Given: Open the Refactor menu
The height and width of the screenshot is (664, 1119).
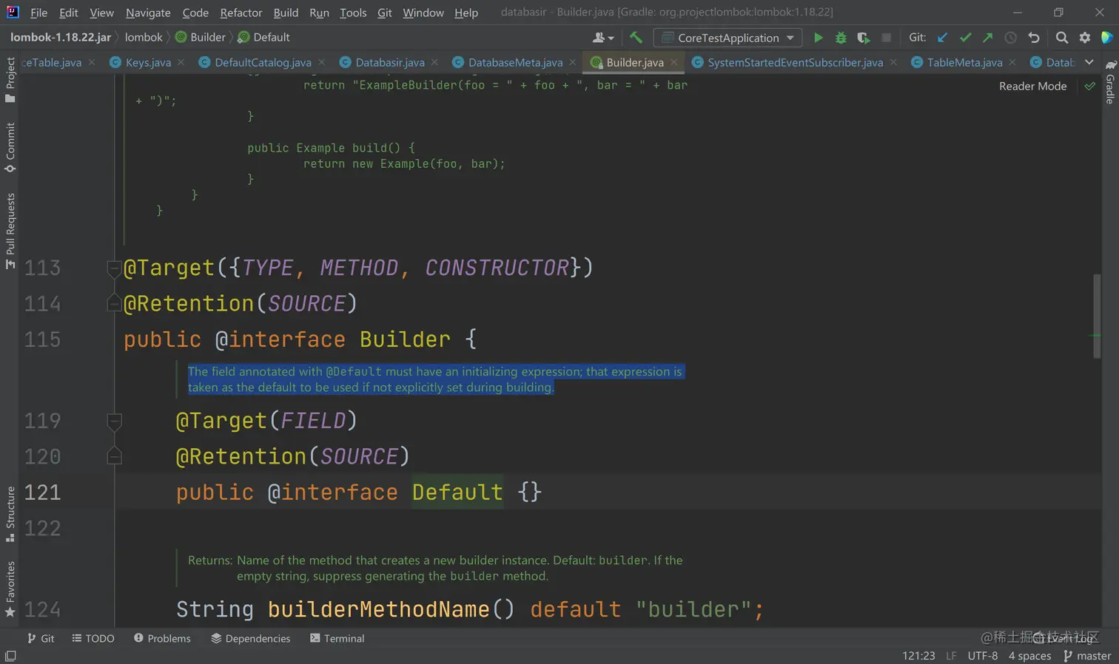Looking at the screenshot, I should click(x=241, y=13).
